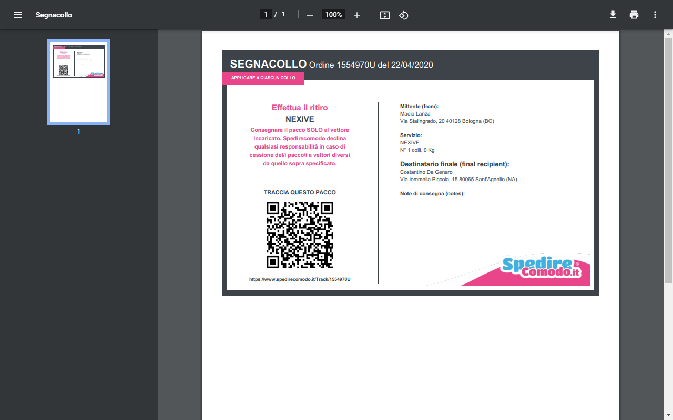Click 'N° 1 colli, 0 Kg' text
The height and width of the screenshot is (420, 673).
coord(417,150)
